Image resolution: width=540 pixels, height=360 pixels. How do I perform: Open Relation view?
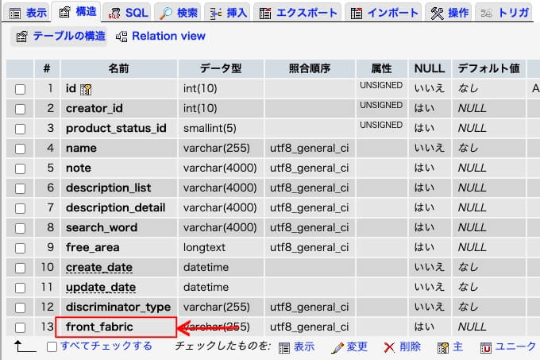pyautogui.click(x=168, y=36)
